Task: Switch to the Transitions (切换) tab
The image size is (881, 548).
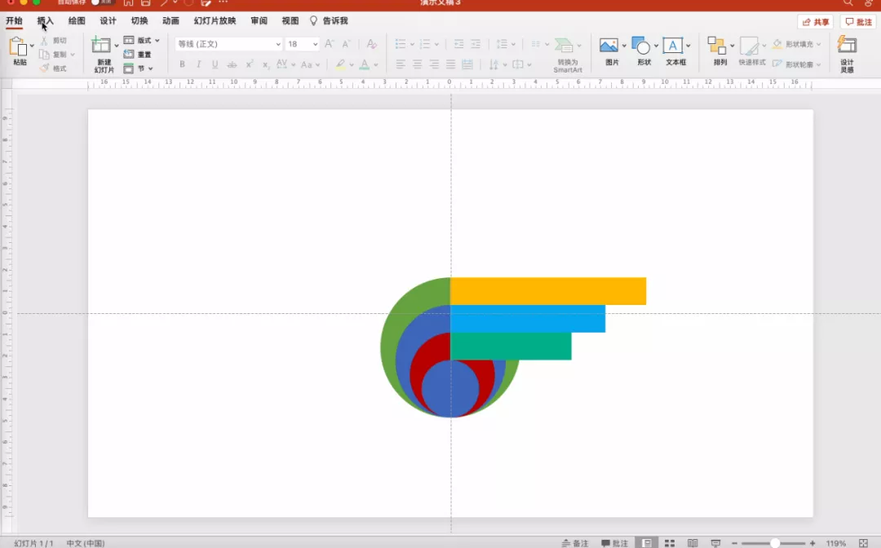Action: coord(139,20)
